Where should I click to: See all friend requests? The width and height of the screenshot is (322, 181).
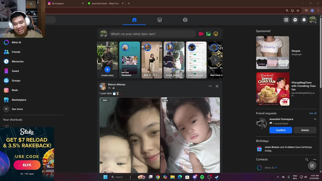click(313, 113)
